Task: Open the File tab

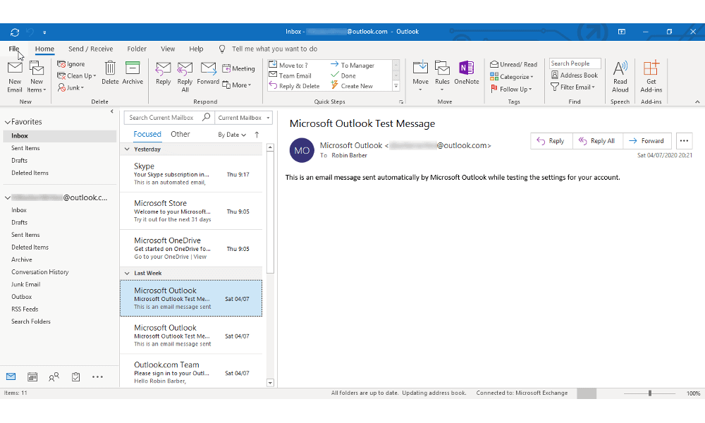Action: tap(14, 49)
